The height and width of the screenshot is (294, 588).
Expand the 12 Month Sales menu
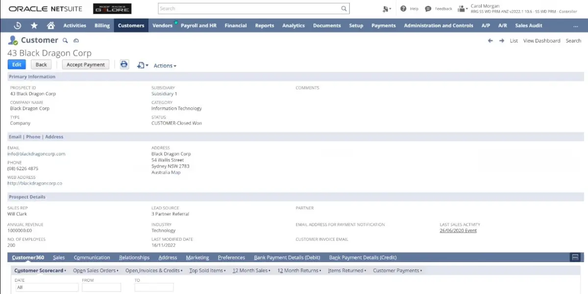[x=251, y=270]
